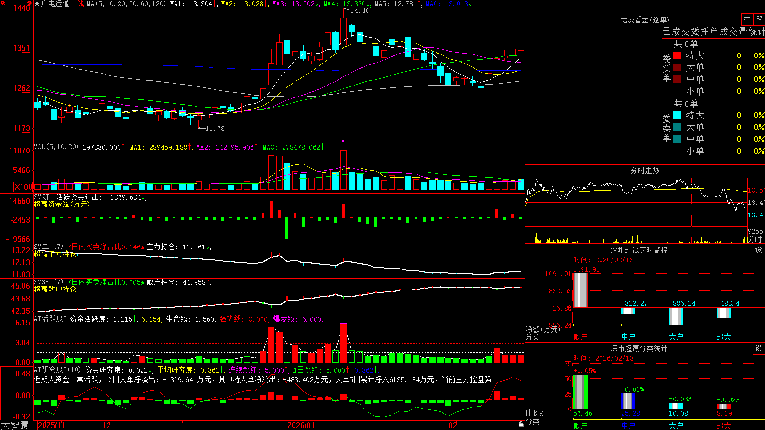Jump to the 12 month timeline marker

click(107, 425)
